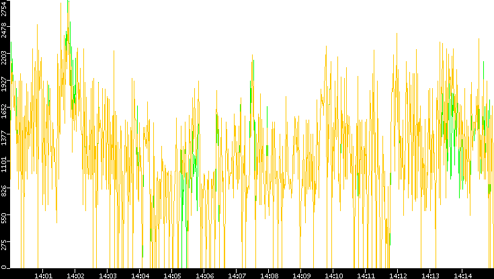Click the 14:02 time axis label
The width and height of the screenshot is (494, 279).
(x=75, y=276)
